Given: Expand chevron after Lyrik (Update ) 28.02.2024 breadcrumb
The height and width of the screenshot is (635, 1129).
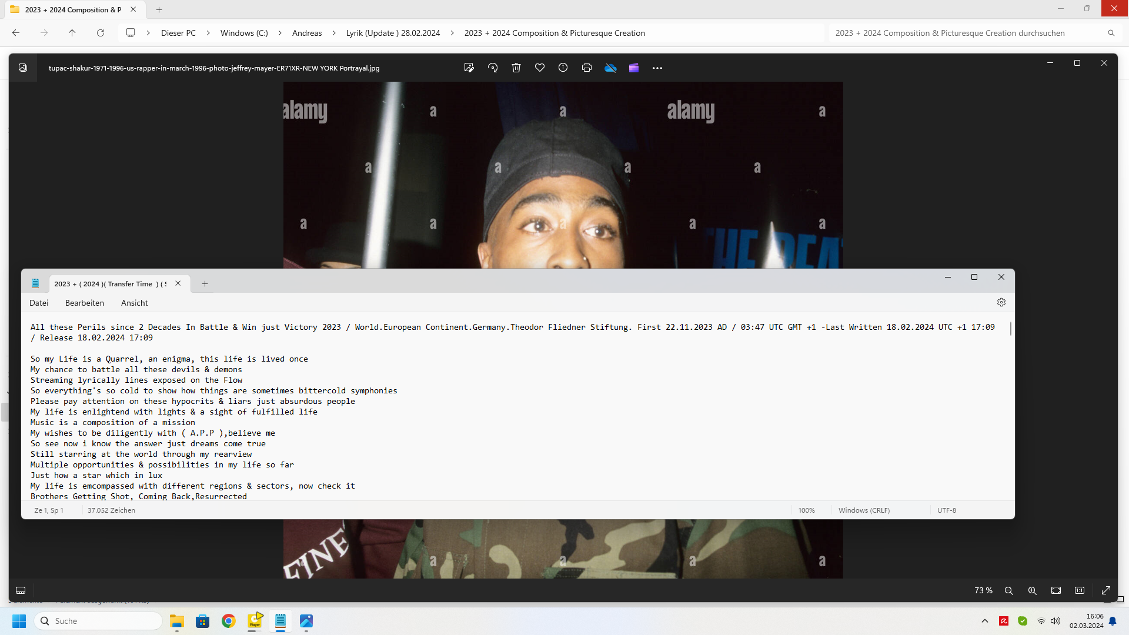Looking at the screenshot, I should tap(452, 33).
